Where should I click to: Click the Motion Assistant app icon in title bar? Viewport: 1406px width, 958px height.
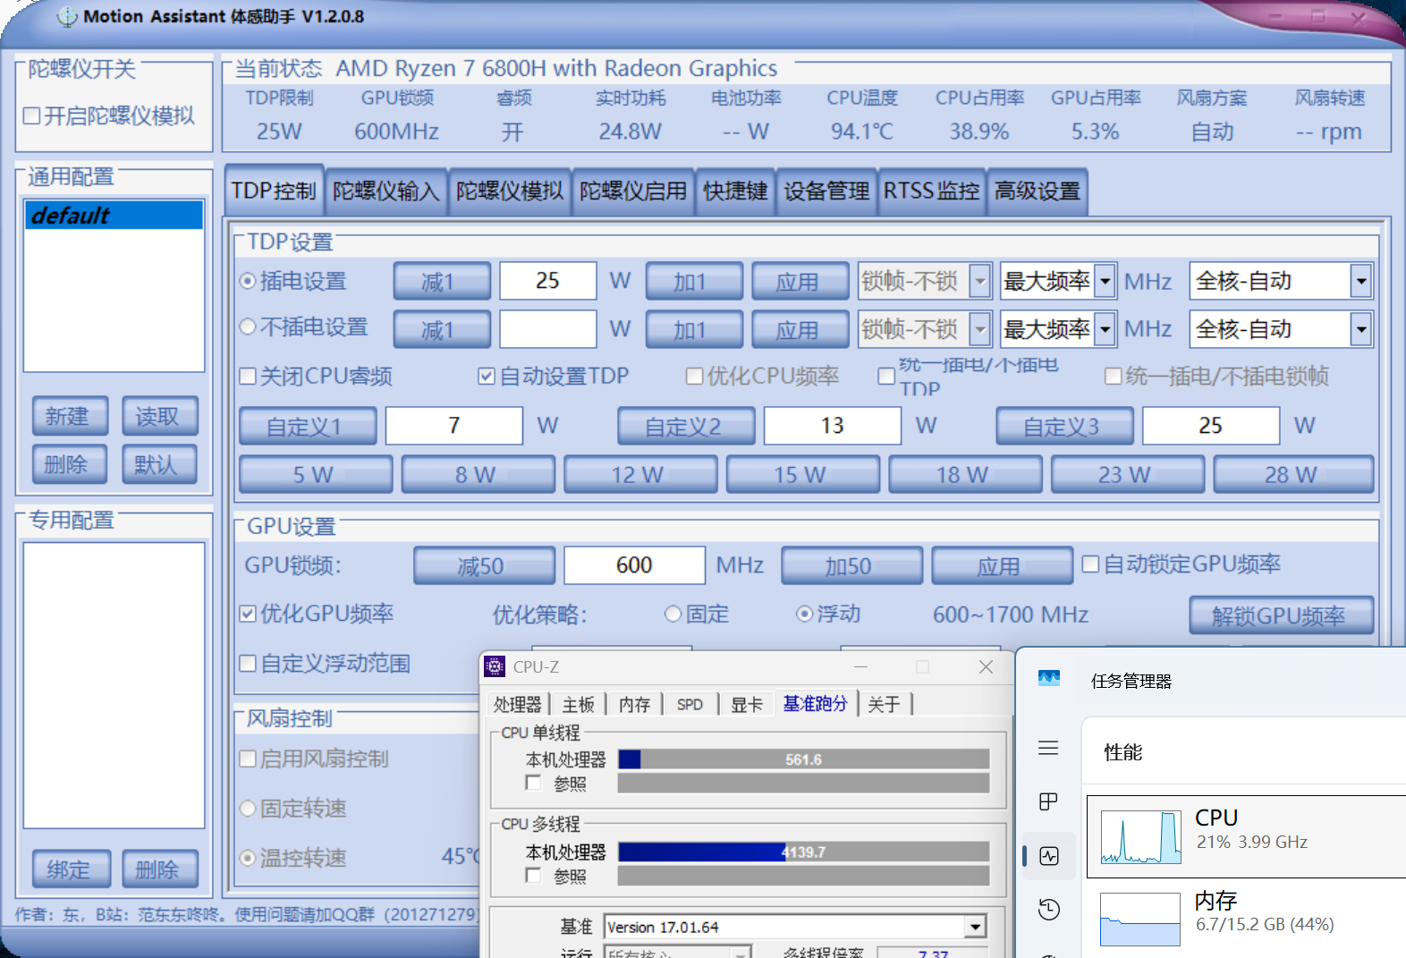67,16
